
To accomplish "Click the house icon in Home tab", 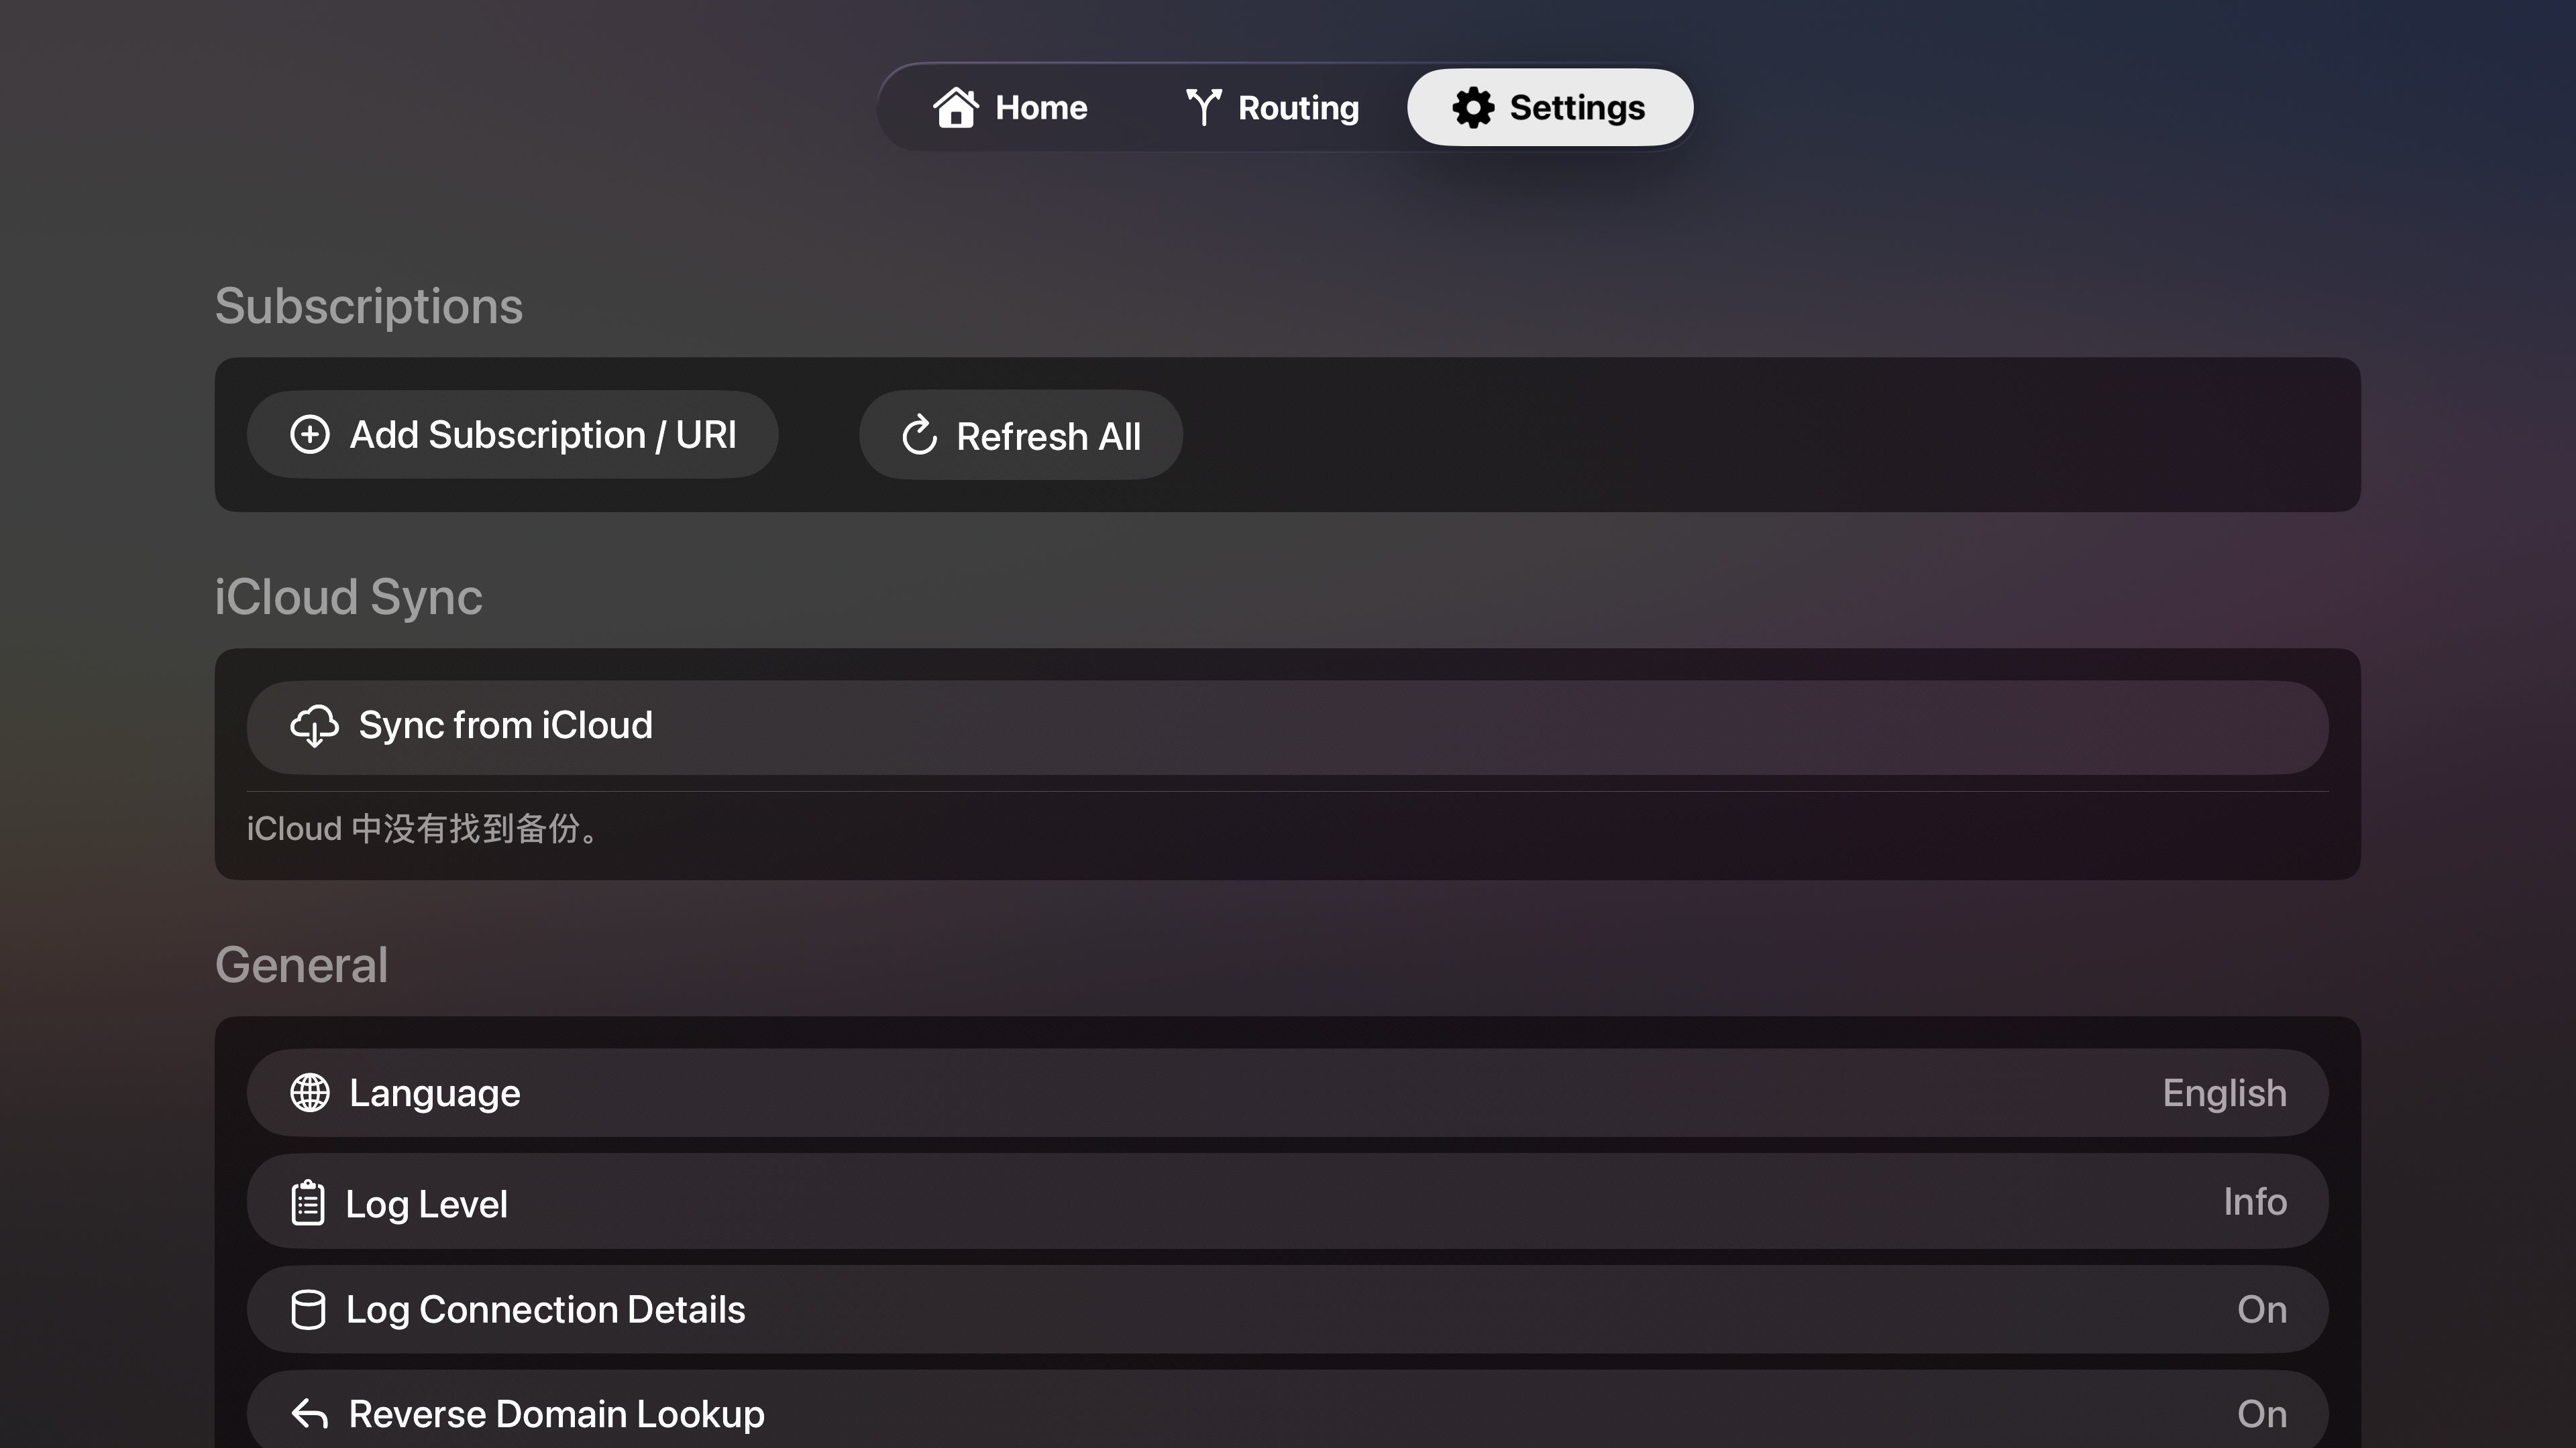I will point(955,107).
